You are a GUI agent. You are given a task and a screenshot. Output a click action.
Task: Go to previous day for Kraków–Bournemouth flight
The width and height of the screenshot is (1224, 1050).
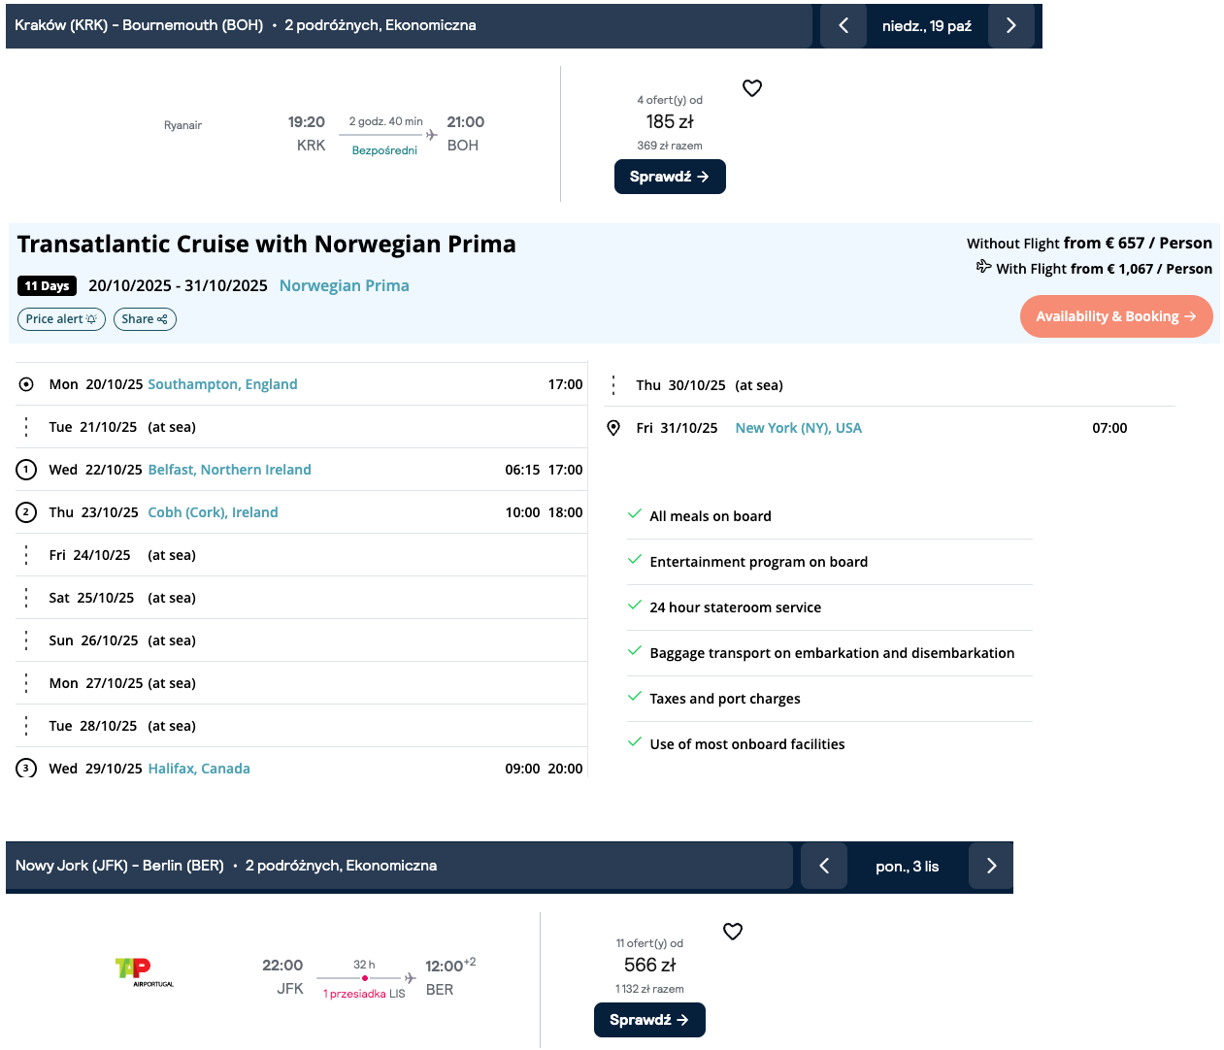pyautogui.click(x=844, y=26)
